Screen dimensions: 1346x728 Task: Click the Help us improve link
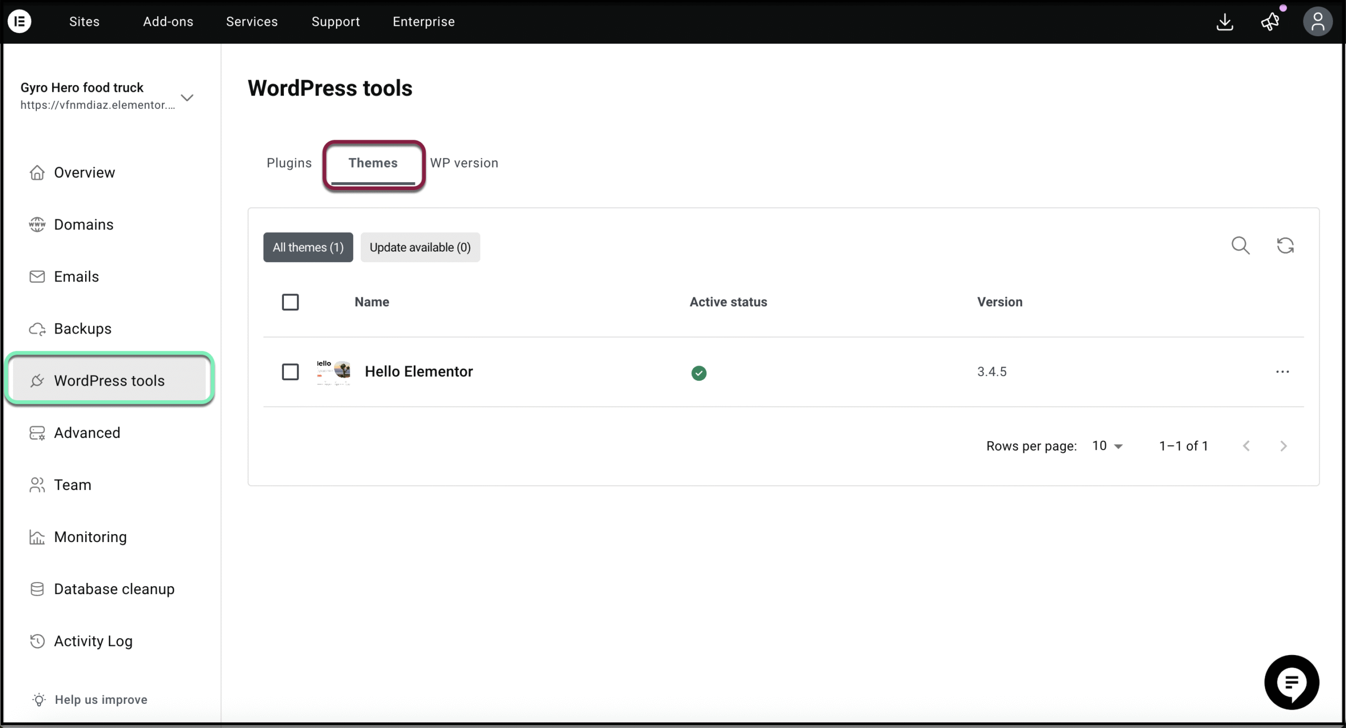pos(101,700)
